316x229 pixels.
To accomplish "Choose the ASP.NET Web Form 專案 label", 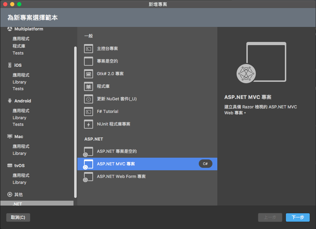I will coord(121,177).
